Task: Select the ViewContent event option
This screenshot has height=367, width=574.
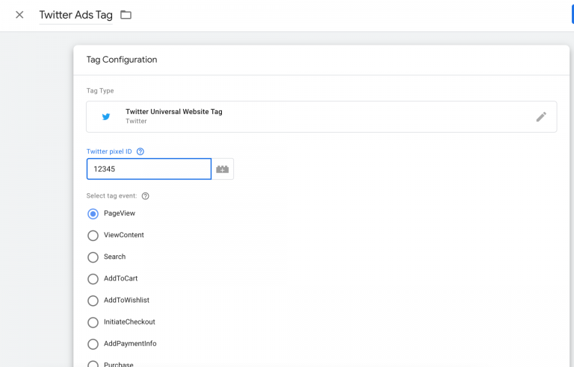Action: coord(93,235)
